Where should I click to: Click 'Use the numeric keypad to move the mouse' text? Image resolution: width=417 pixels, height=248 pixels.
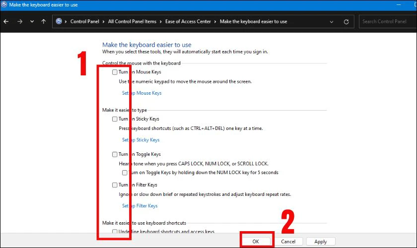point(185,82)
